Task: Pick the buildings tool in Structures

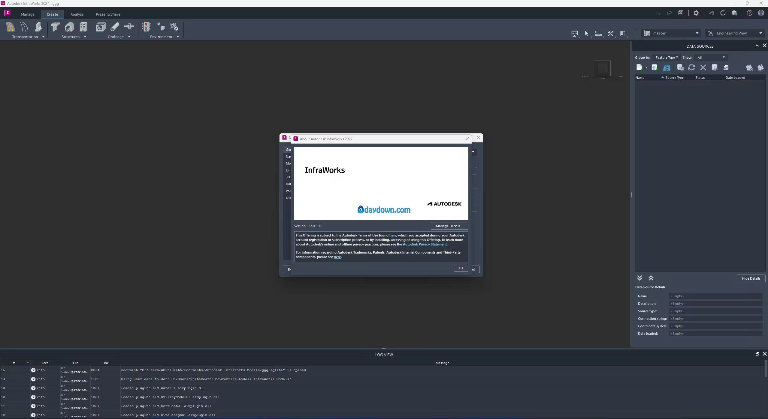Action: (83, 27)
